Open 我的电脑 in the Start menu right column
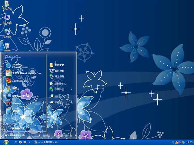 [x=57, y=71]
